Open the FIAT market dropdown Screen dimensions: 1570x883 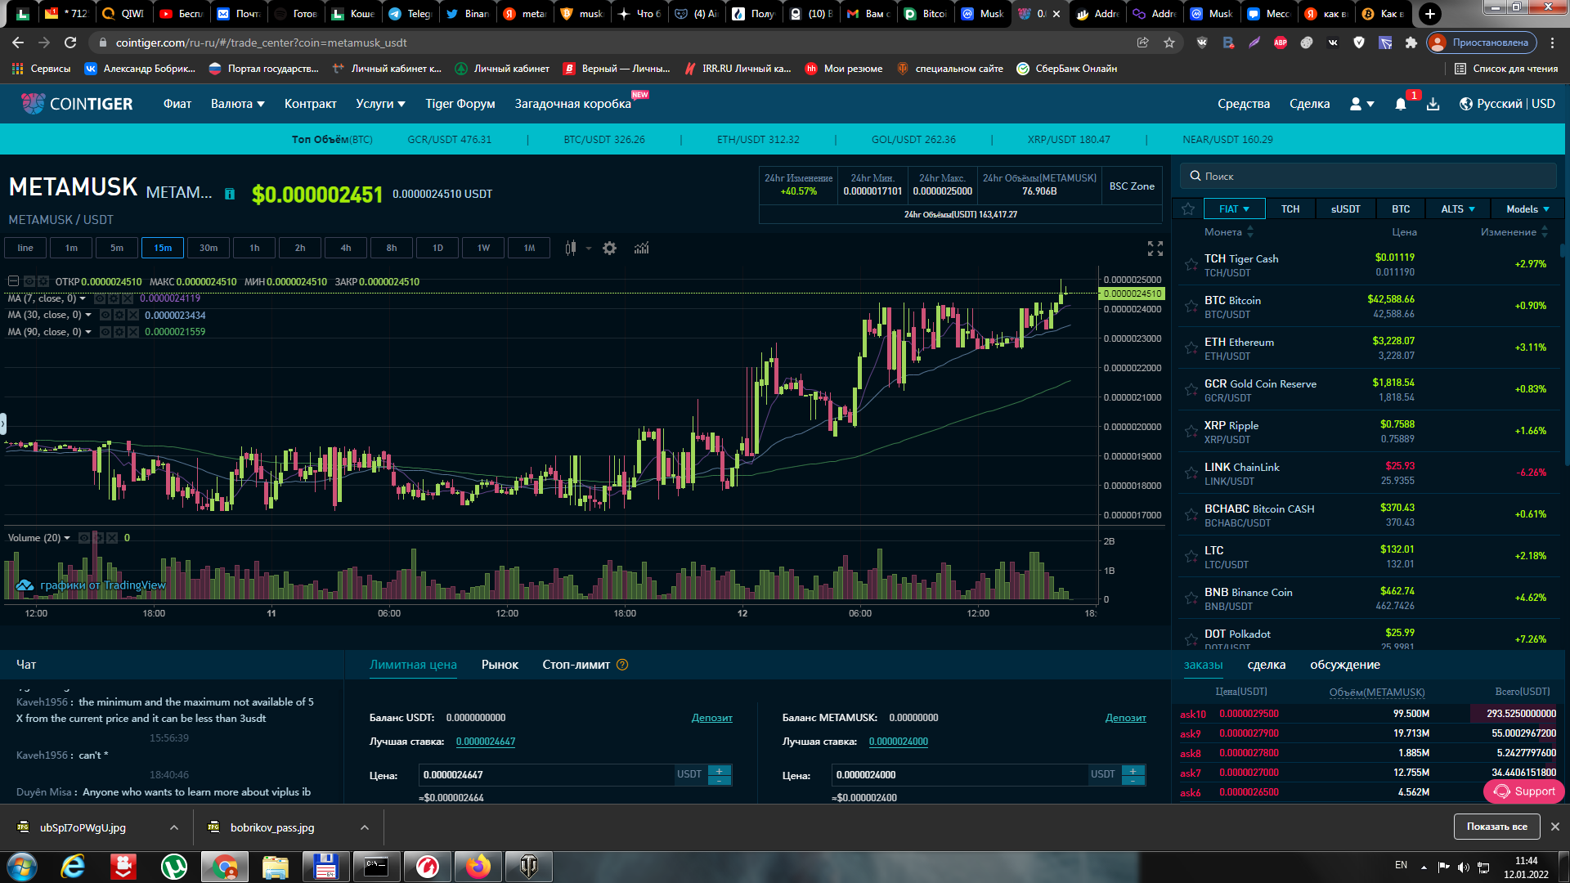click(1234, 209)
